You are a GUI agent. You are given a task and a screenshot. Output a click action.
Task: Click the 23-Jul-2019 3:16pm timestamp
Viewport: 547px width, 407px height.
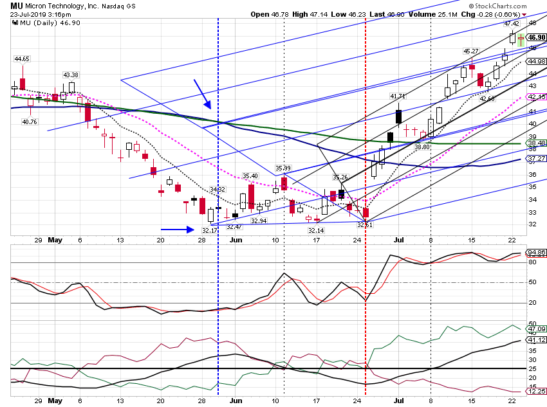pyautogui.click(x=41, y=15)
